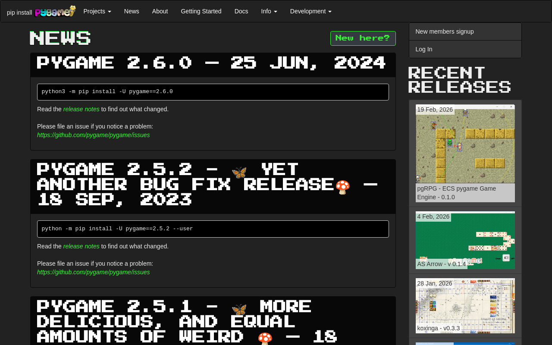Open GitHub issues link under pygame 2.6.0

[94, 135]
